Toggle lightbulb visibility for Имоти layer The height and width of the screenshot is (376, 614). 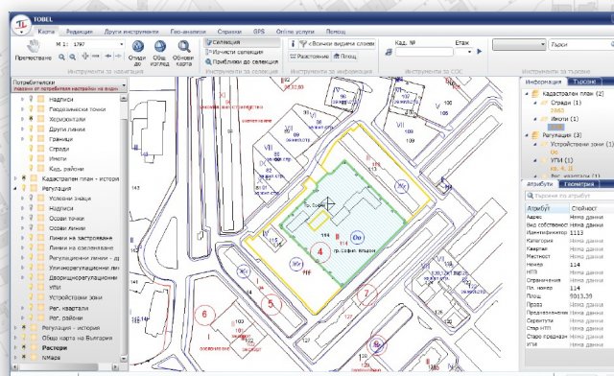32,158
